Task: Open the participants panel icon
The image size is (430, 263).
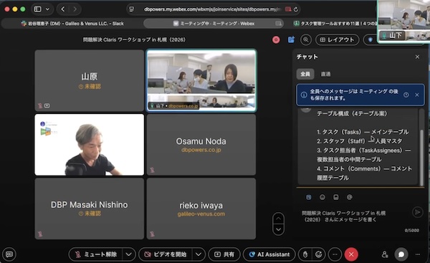Action: click(x=385, y=254)
